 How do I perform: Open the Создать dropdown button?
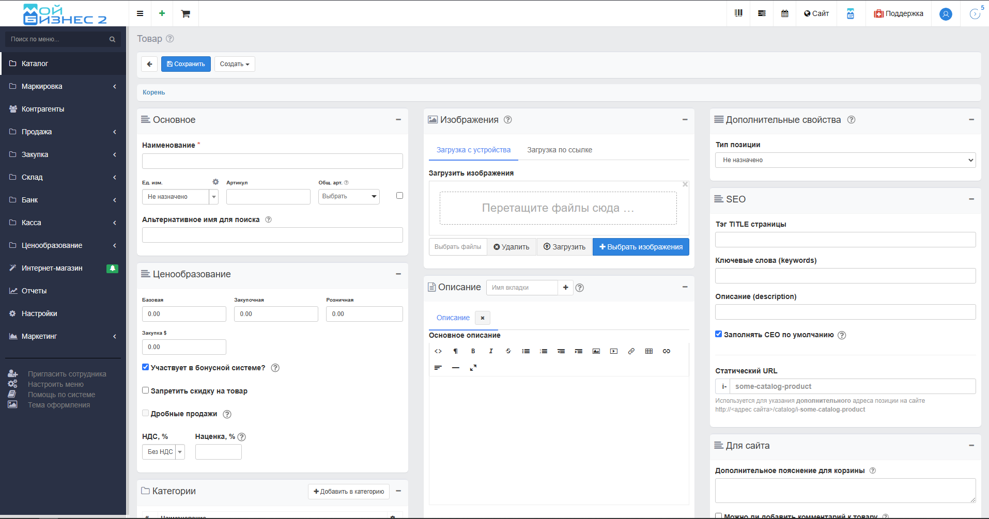[235, 64]
